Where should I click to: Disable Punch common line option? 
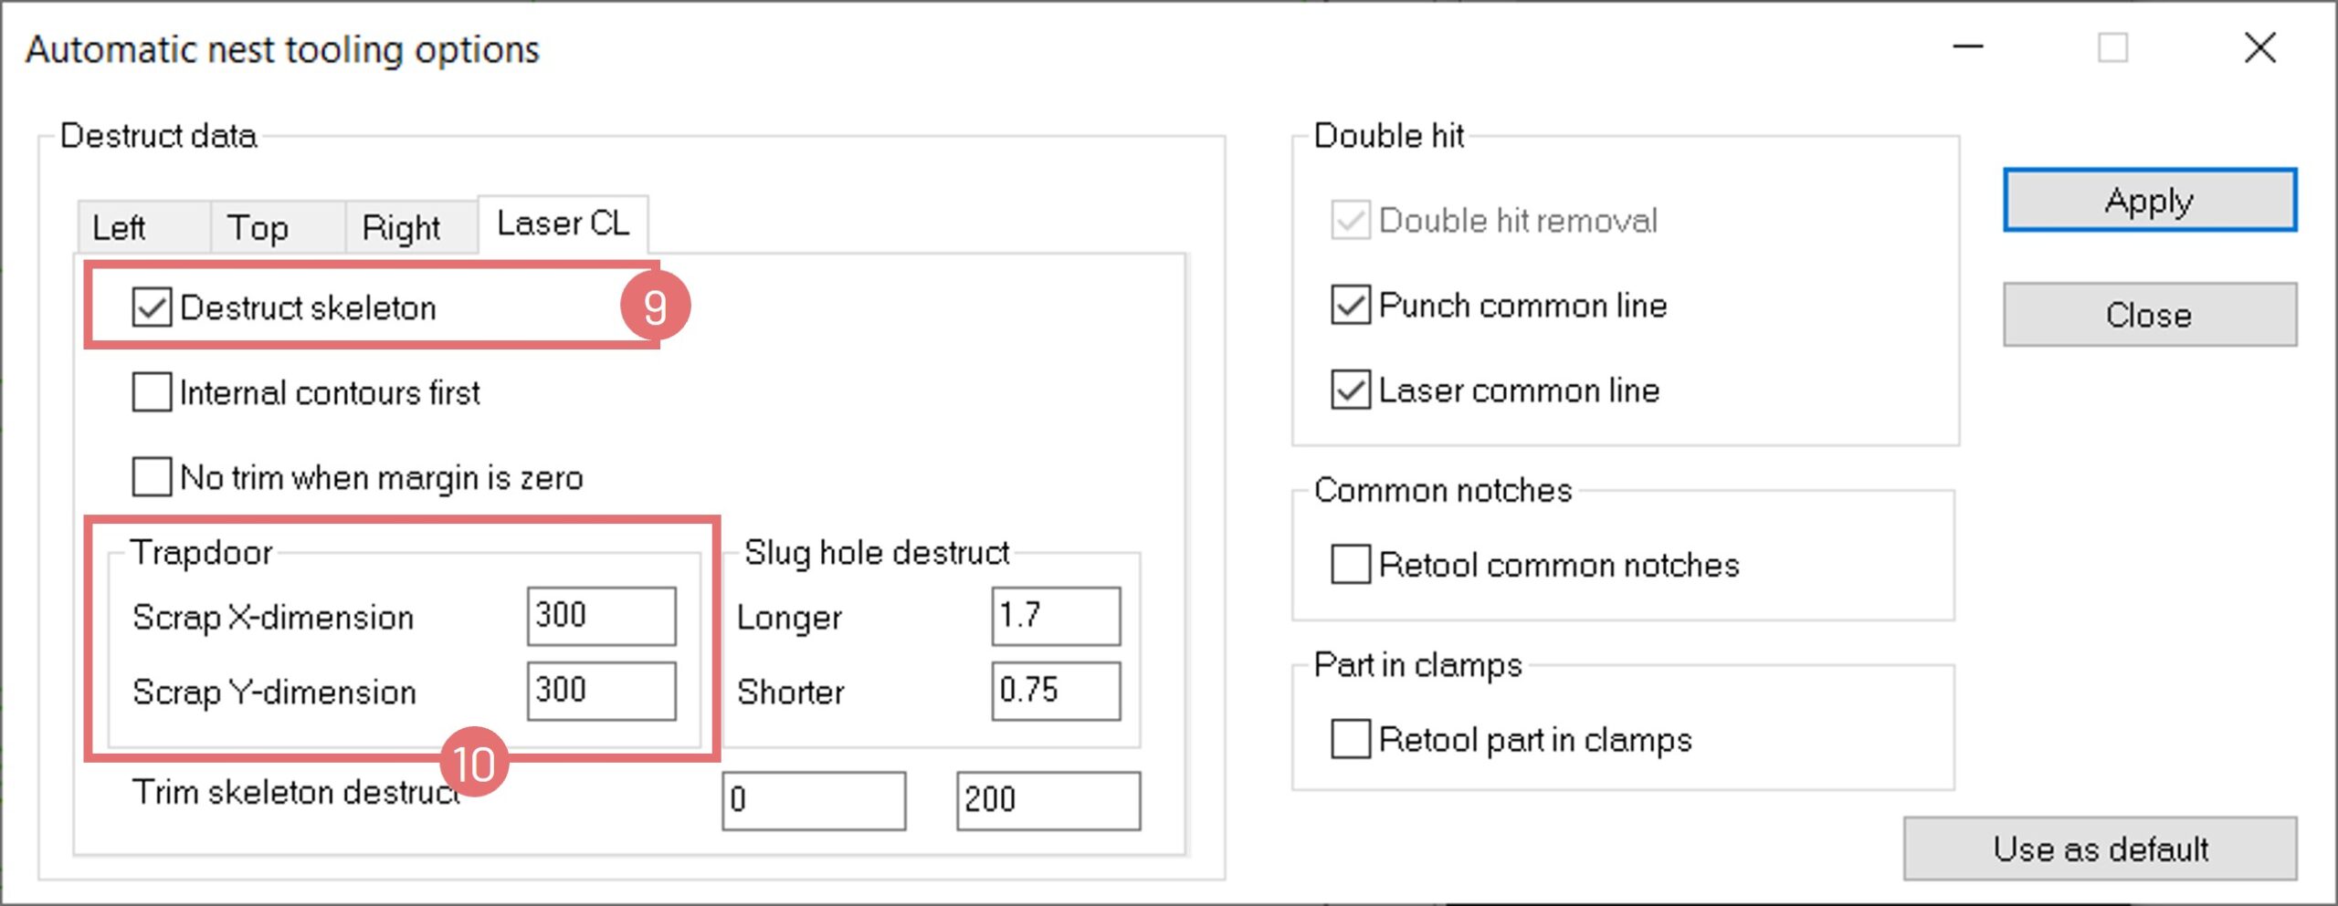click(x=1351, y=305)
